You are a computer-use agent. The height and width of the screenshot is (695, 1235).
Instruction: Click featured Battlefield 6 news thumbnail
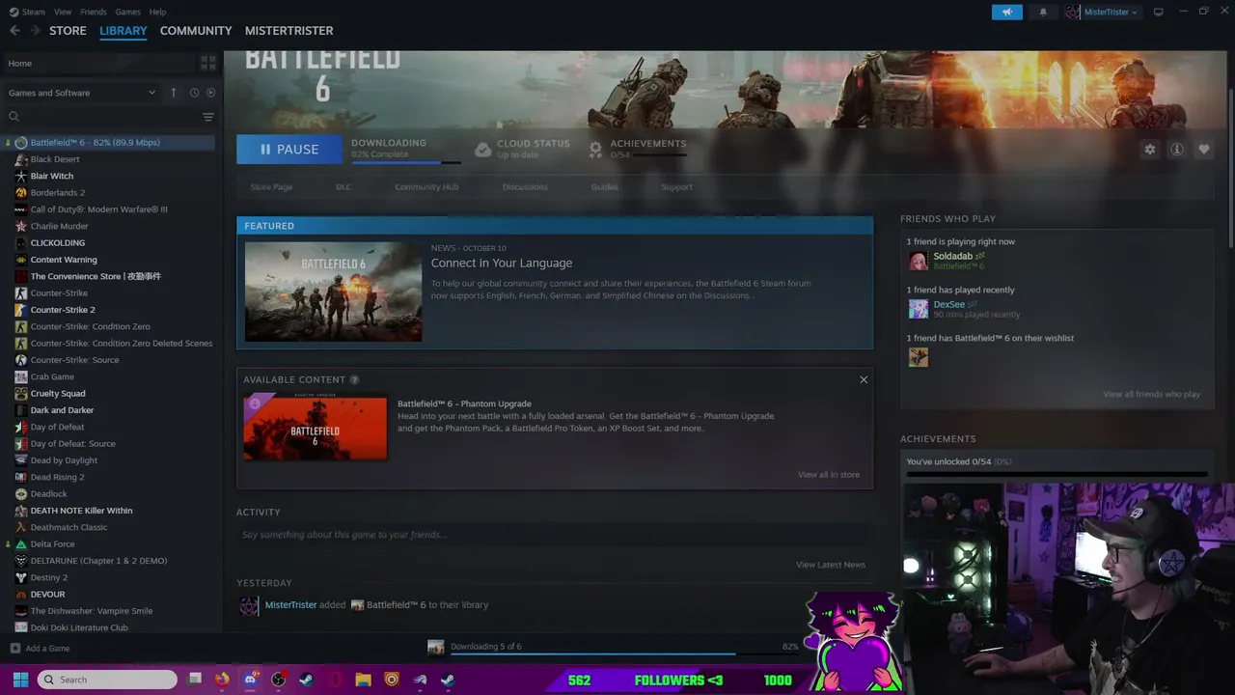click(x=333, y=292)
